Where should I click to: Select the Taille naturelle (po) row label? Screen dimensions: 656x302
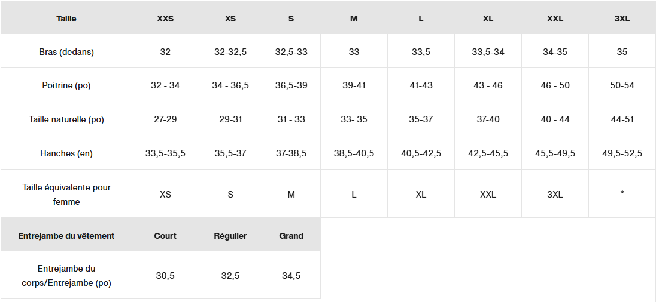point(66,119)
